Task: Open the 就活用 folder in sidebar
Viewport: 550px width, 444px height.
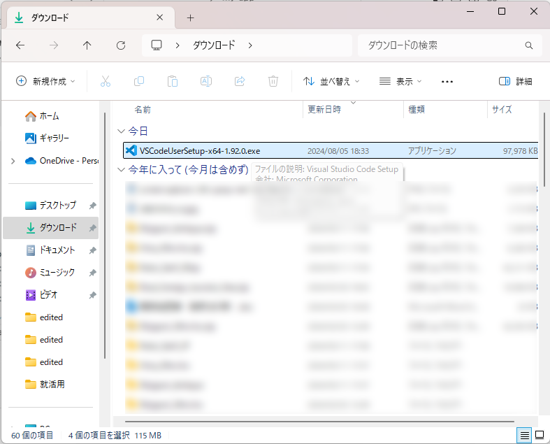Action: click(45, 385)
